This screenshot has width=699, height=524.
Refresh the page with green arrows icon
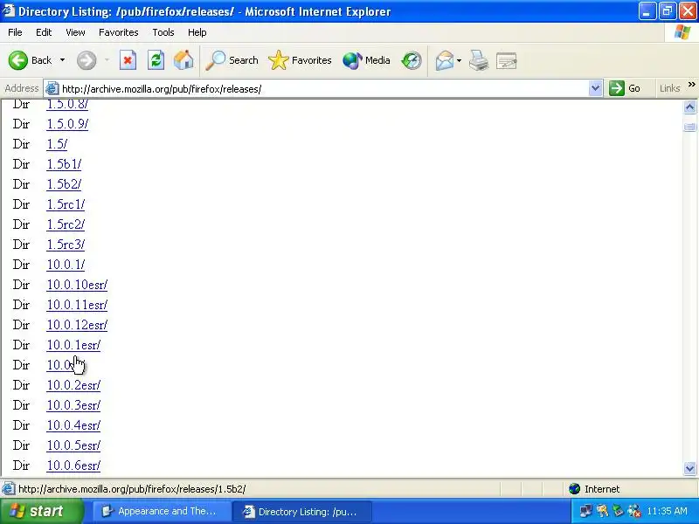click(156, 60)
